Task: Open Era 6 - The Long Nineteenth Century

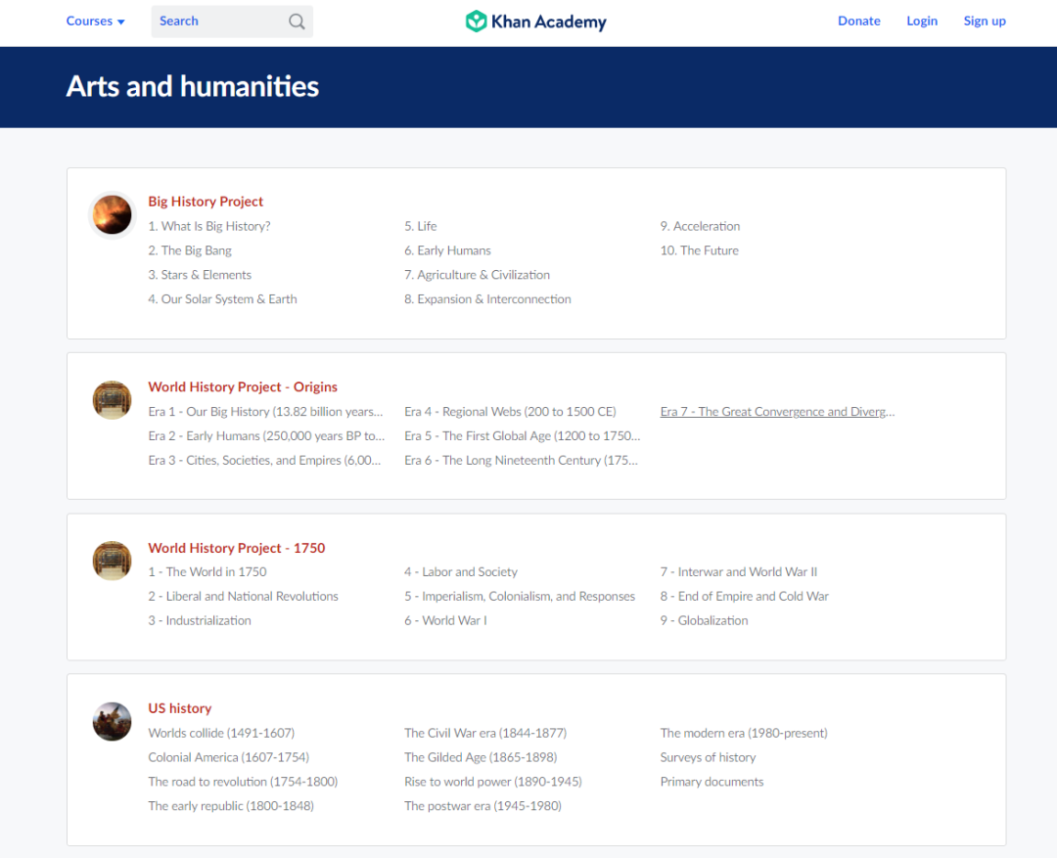Action: click(521, 461)
